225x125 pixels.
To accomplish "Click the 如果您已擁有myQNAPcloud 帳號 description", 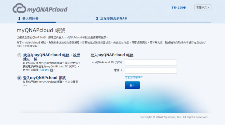I will tap(50, 83).
